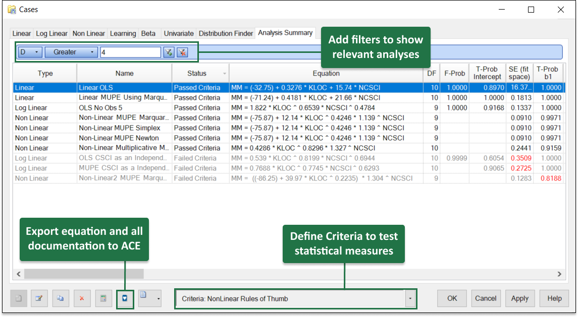
Task: Open the Status column sort arrow
Action: click(224, 74)
